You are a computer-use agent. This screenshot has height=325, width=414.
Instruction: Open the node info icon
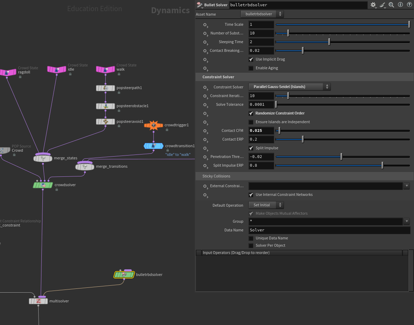coord(400,5)
